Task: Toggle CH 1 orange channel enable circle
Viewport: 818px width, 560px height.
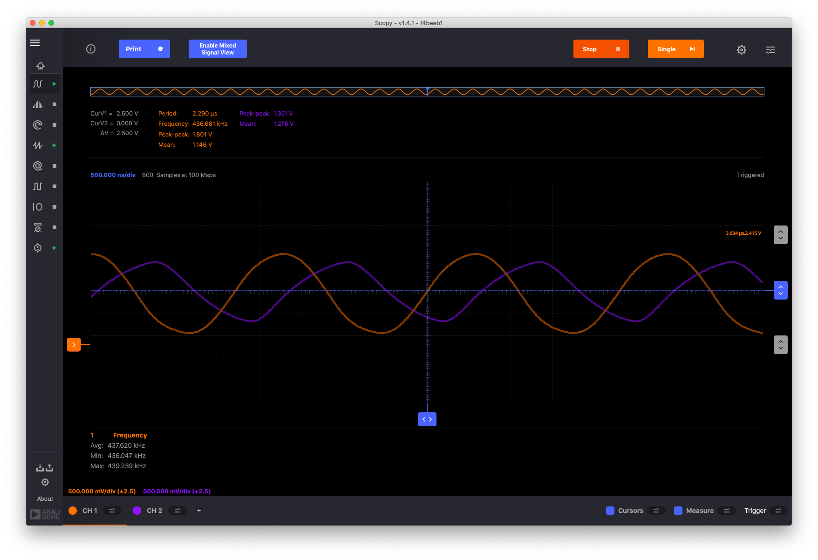Action: tap(73, 511)
